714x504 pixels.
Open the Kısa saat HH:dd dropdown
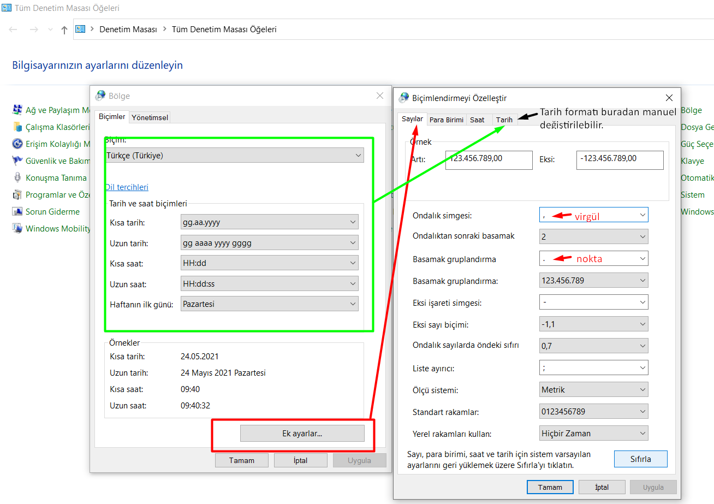click(270, 263)
